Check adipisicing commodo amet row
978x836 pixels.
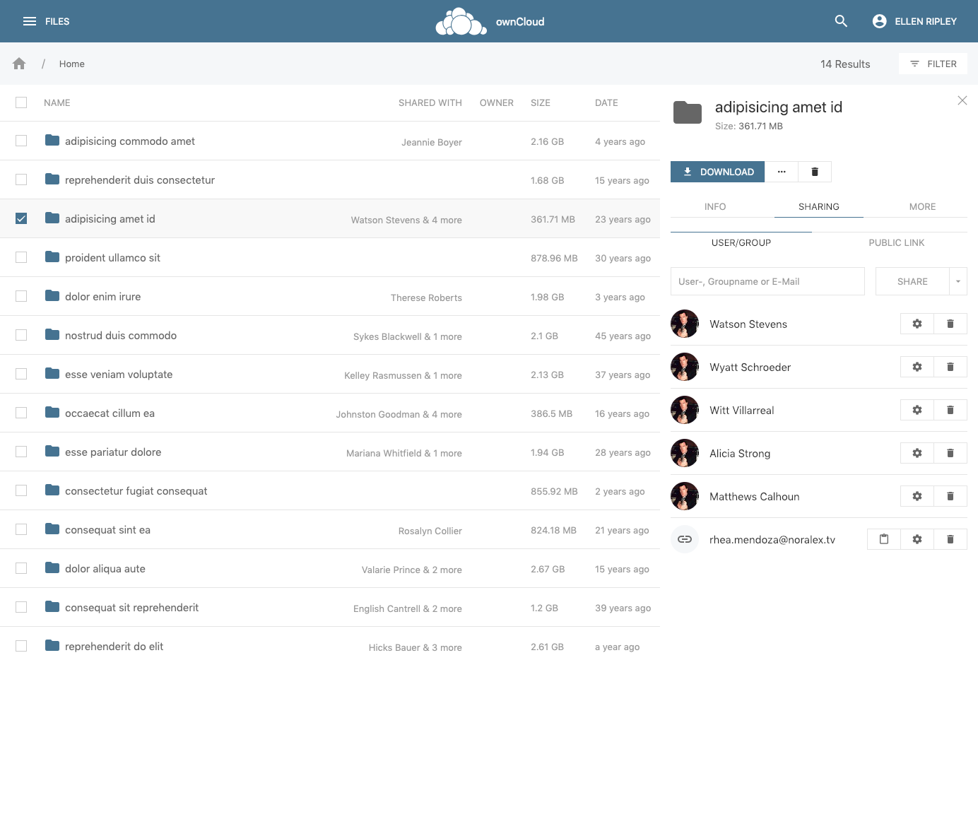coord(21,141)
